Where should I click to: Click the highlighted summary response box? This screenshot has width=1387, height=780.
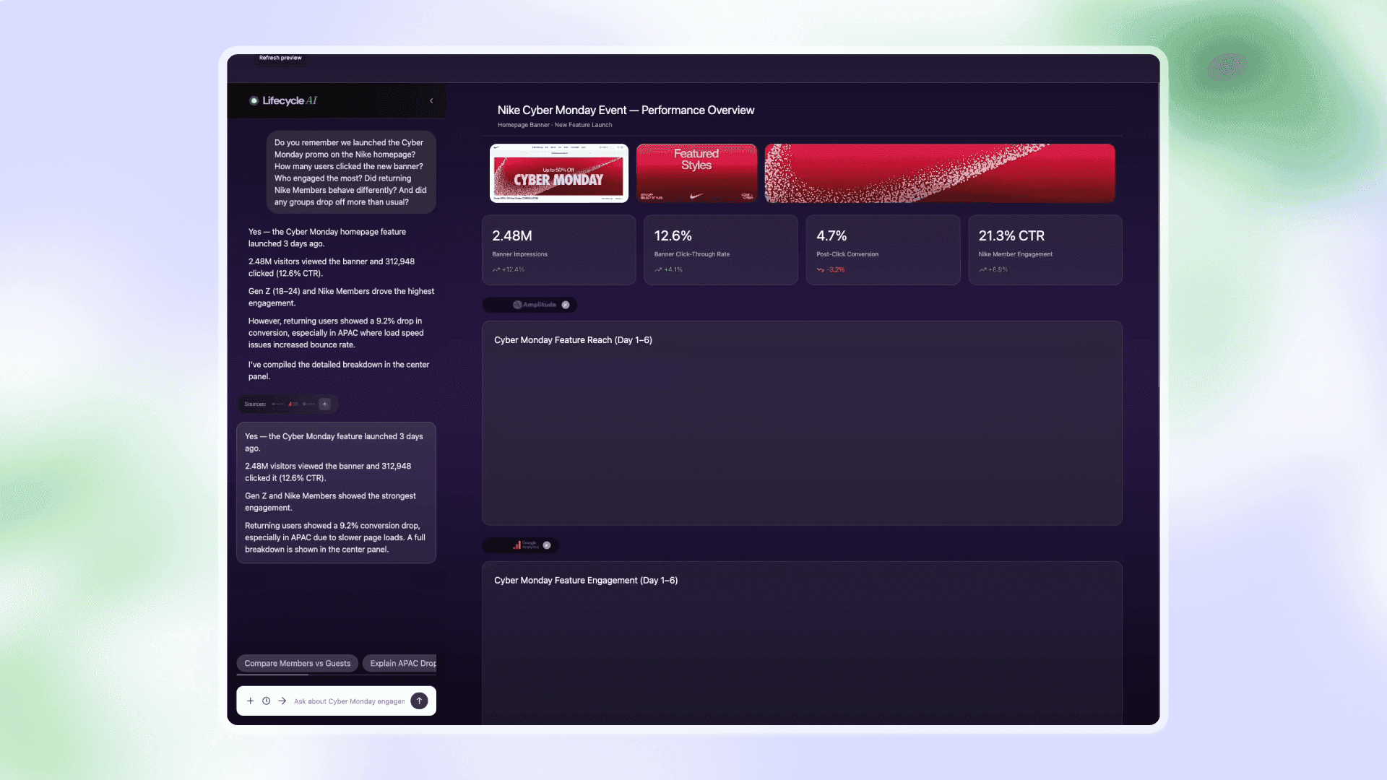(x=336, y=493)
